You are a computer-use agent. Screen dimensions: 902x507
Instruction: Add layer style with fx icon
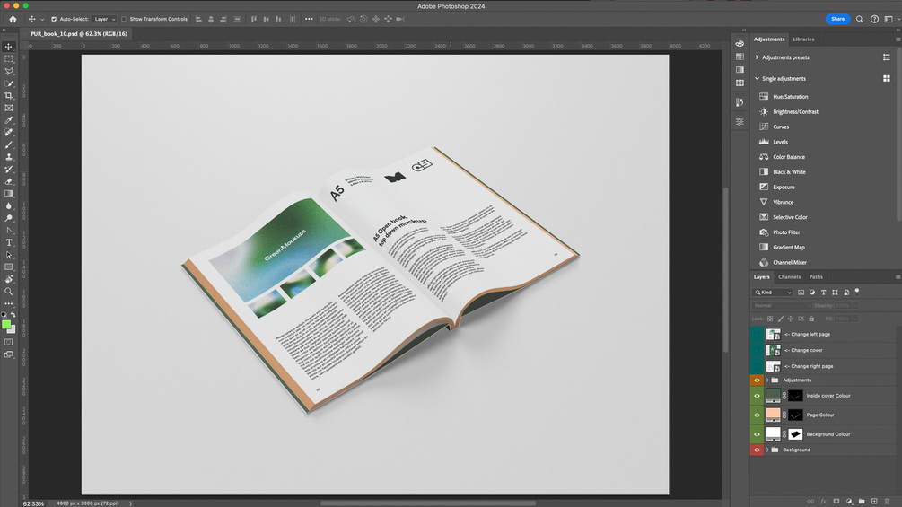(x=823, y=502)
